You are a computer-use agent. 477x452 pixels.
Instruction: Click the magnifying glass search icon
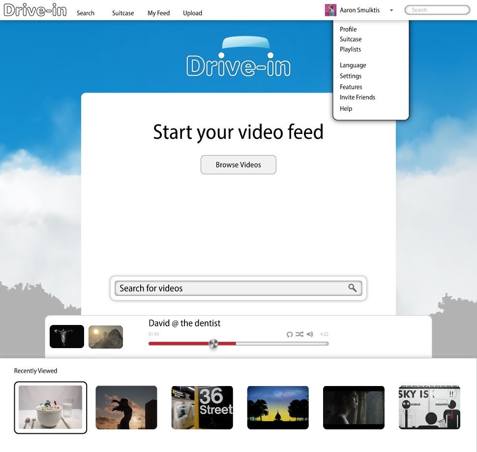352,288
